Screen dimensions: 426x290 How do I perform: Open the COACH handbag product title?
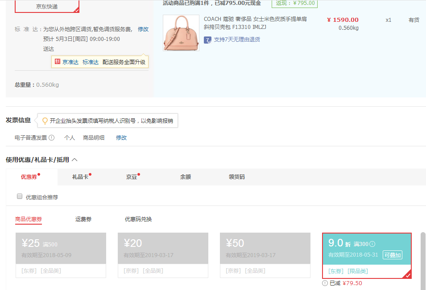[x=256, y=23]
